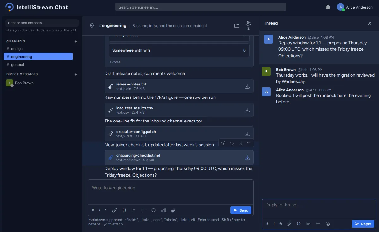Click the DIRECT MESSAGES section header

click(22, 74)
